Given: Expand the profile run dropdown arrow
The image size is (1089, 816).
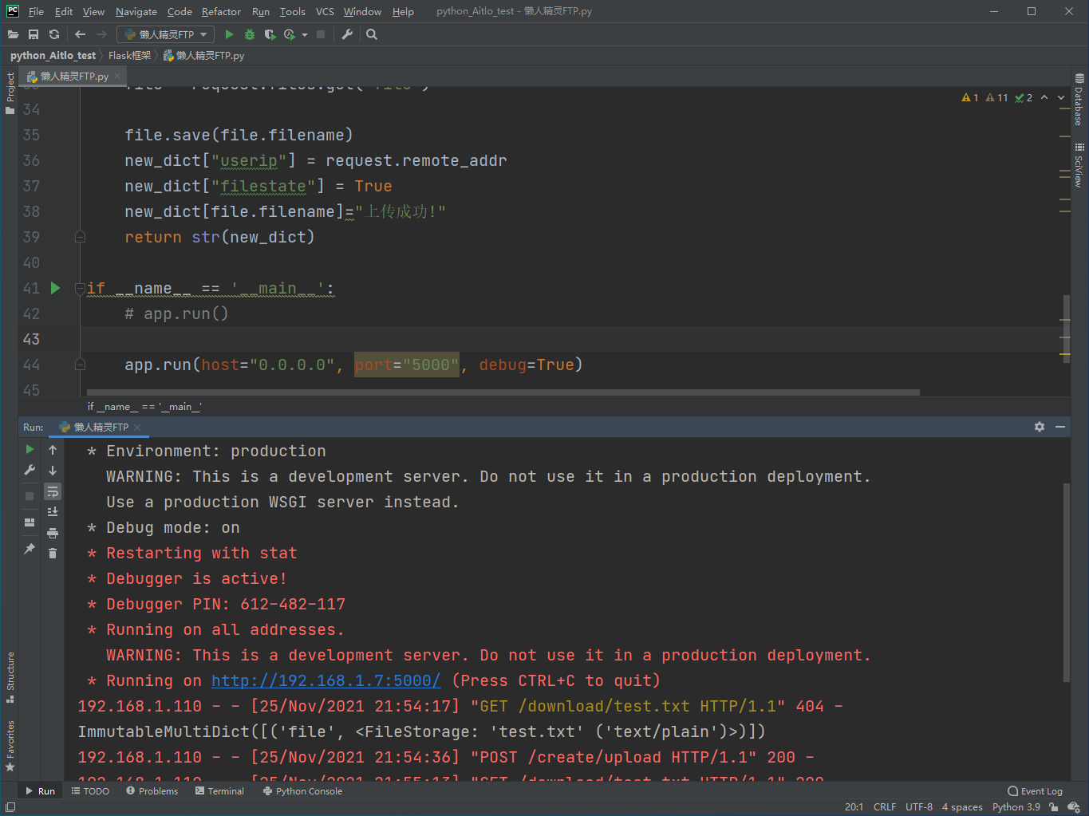Looking at the screenshot, I should point(305,35).
